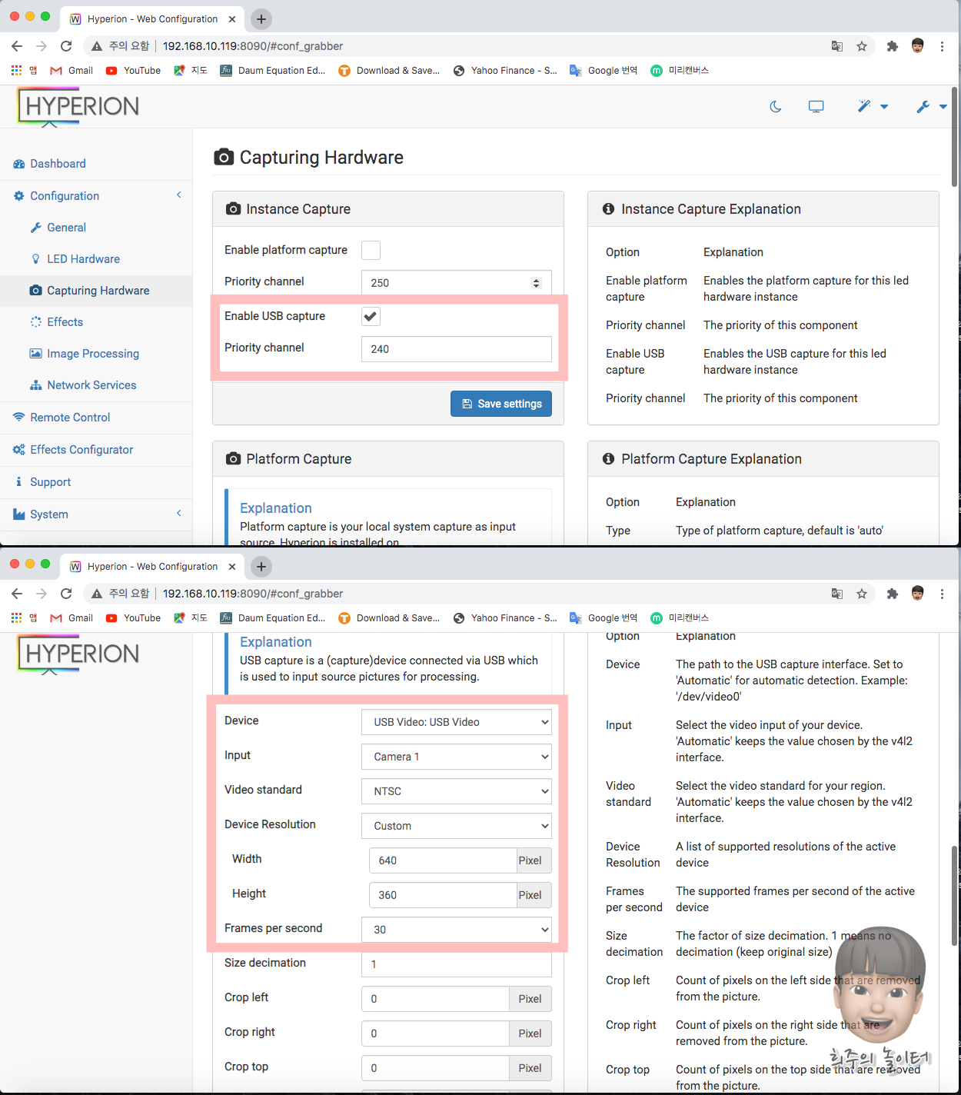Open Effects configuration page
Screen dimensions: 961x1095
pyautogui.click(x=65, y=322)
